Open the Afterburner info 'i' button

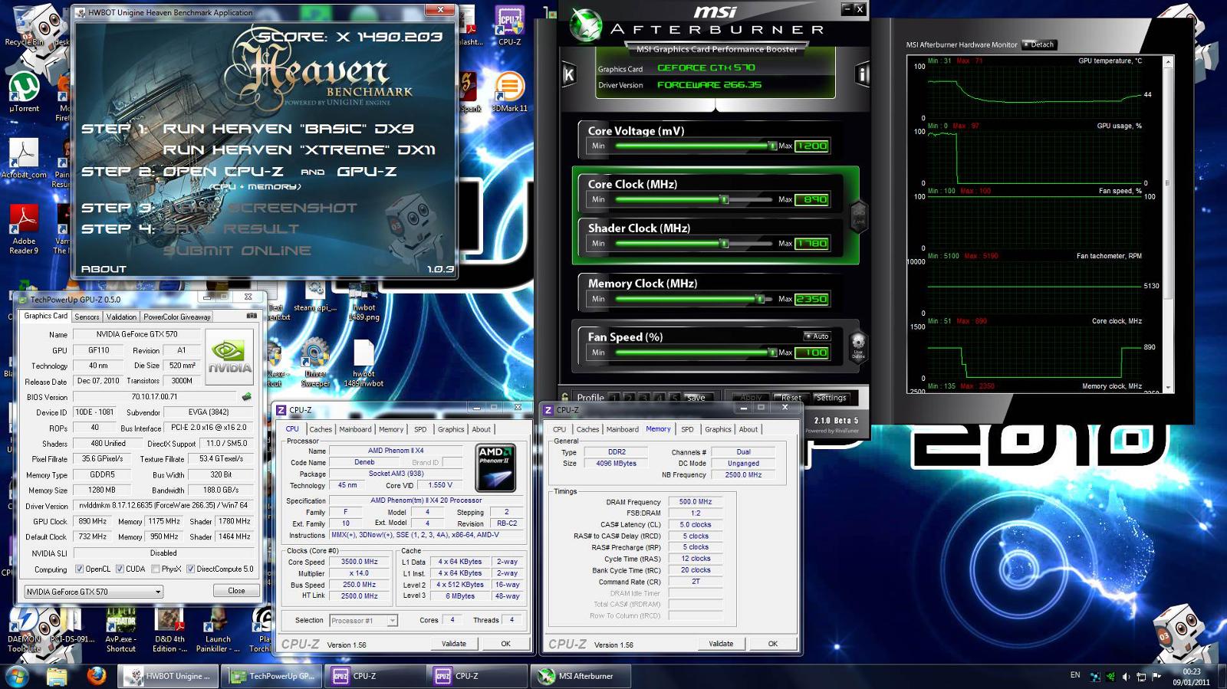coord(863,74)
